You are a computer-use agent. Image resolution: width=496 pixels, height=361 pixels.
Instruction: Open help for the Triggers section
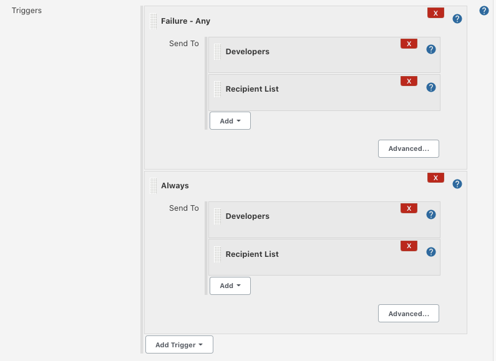pyautogui.click(x=484, y=11)
